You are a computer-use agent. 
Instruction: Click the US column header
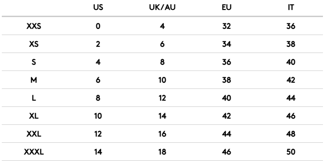pos(98,8)
